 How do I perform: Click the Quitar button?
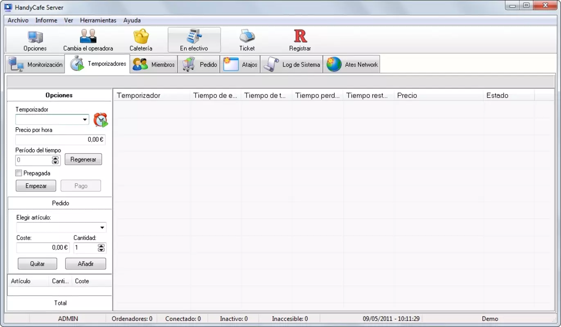tap(37, 264)
